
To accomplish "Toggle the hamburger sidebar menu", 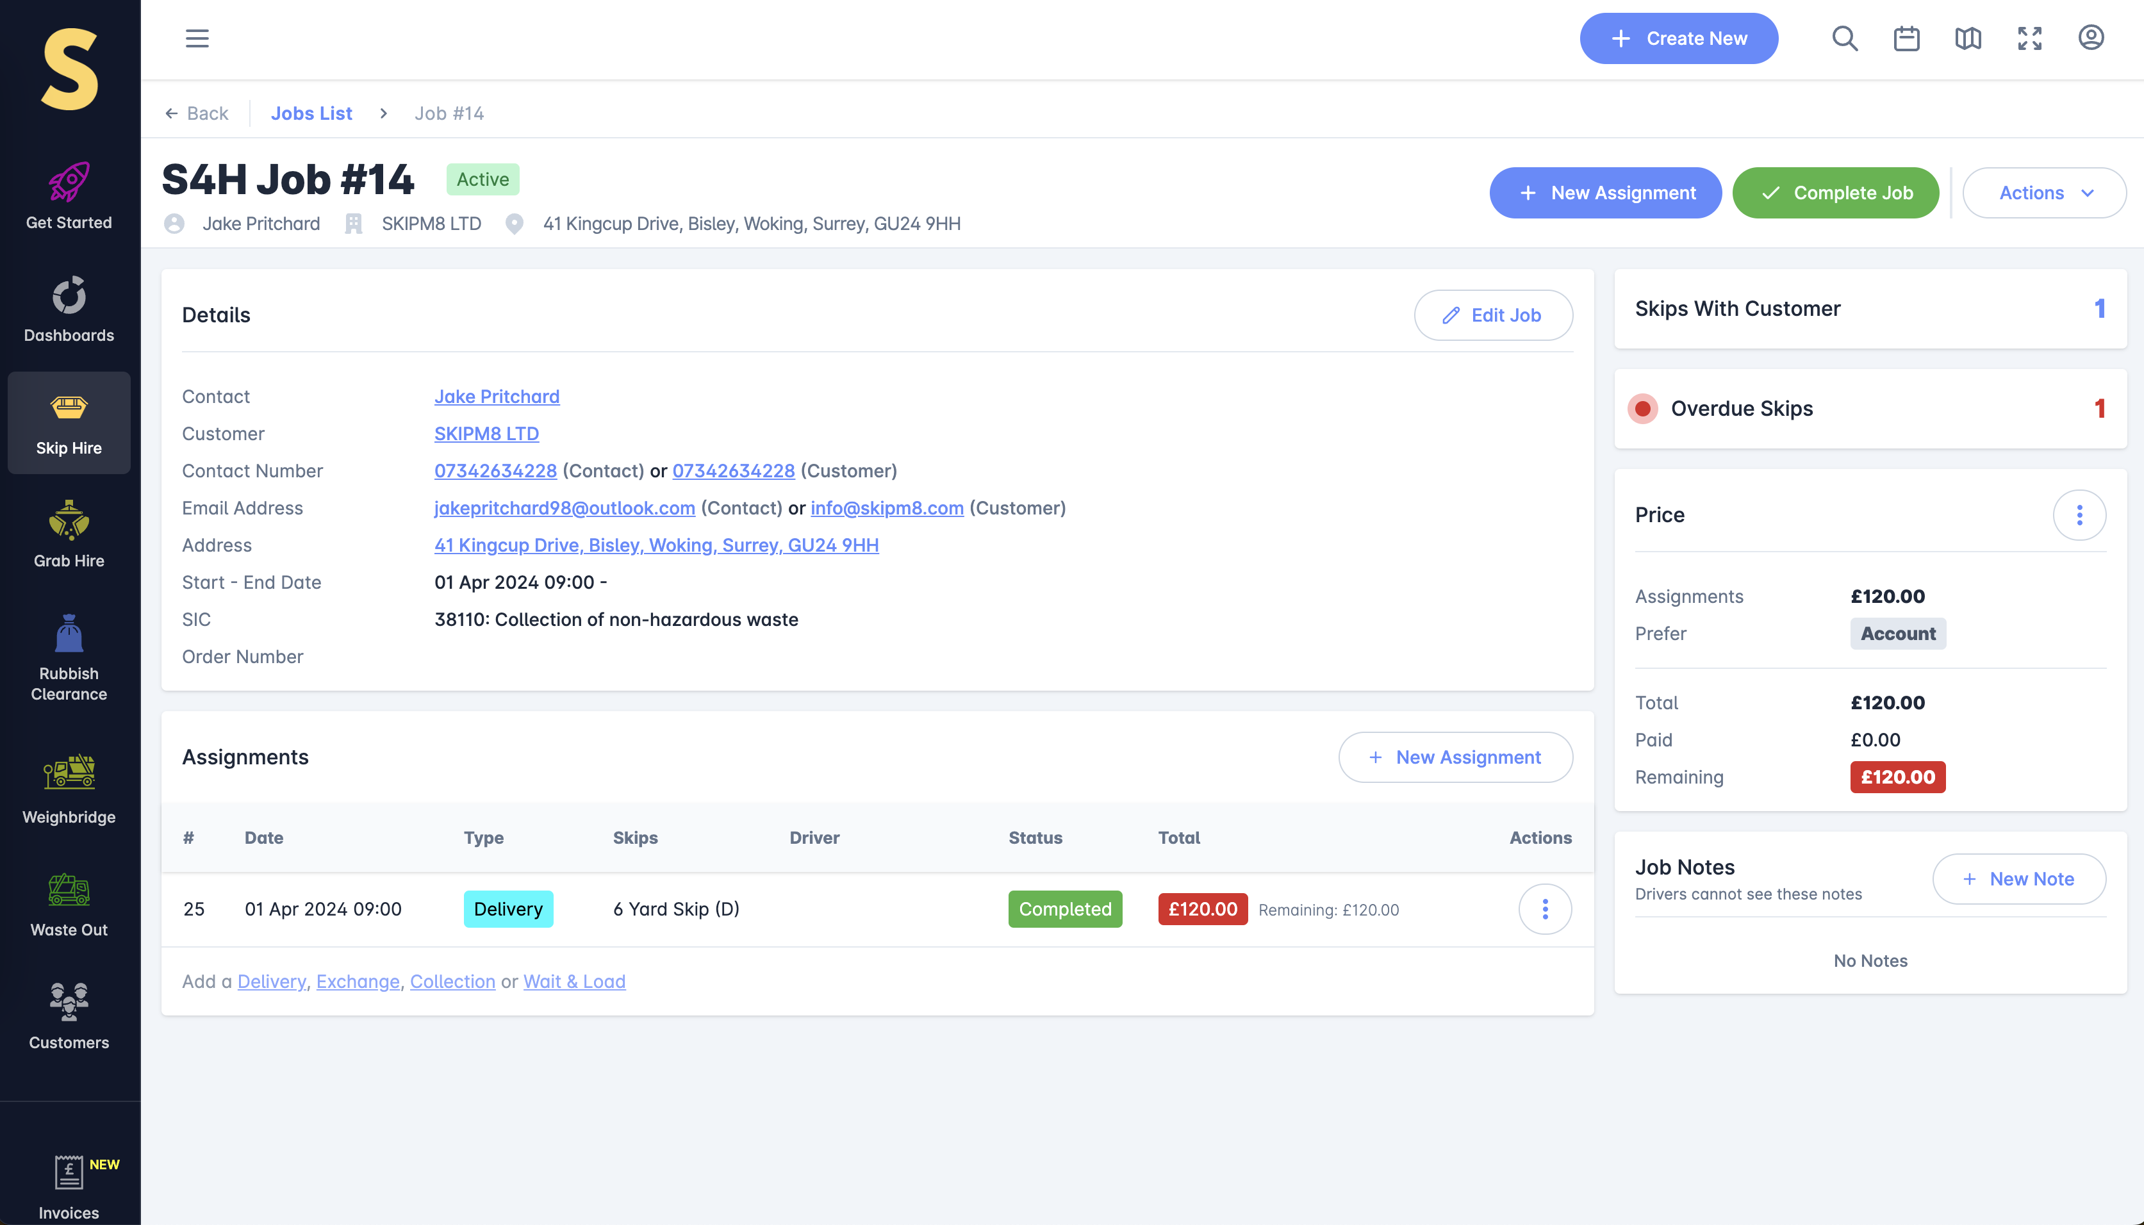I will (197, 38).
